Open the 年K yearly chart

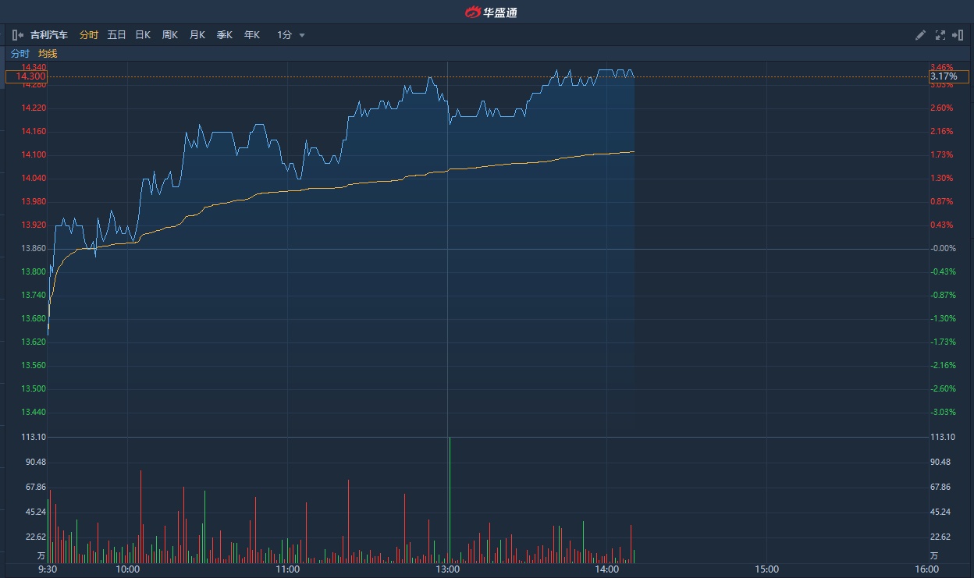[x=251, y=35]
